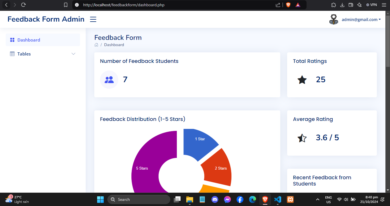Bookmark this page using the bookmark icon
390x206 pixels.
pyautogui.click(x=66, y=5)
